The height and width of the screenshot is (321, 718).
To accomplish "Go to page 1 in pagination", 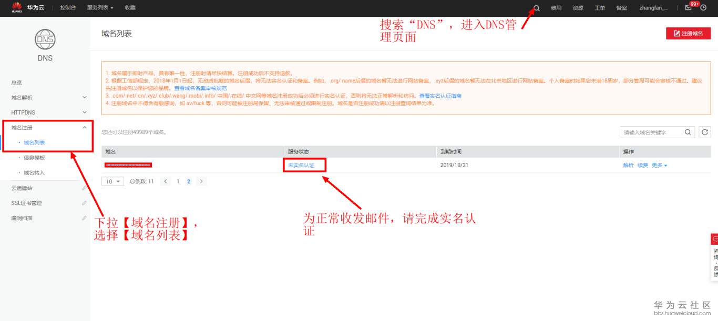I will tap(178, 181).
